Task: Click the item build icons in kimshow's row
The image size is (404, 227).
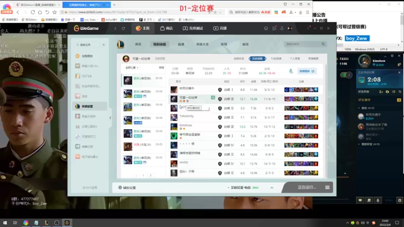Action: coord(301,127)
